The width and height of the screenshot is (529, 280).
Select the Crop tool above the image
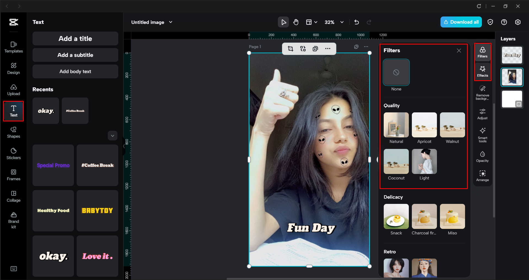291,48
